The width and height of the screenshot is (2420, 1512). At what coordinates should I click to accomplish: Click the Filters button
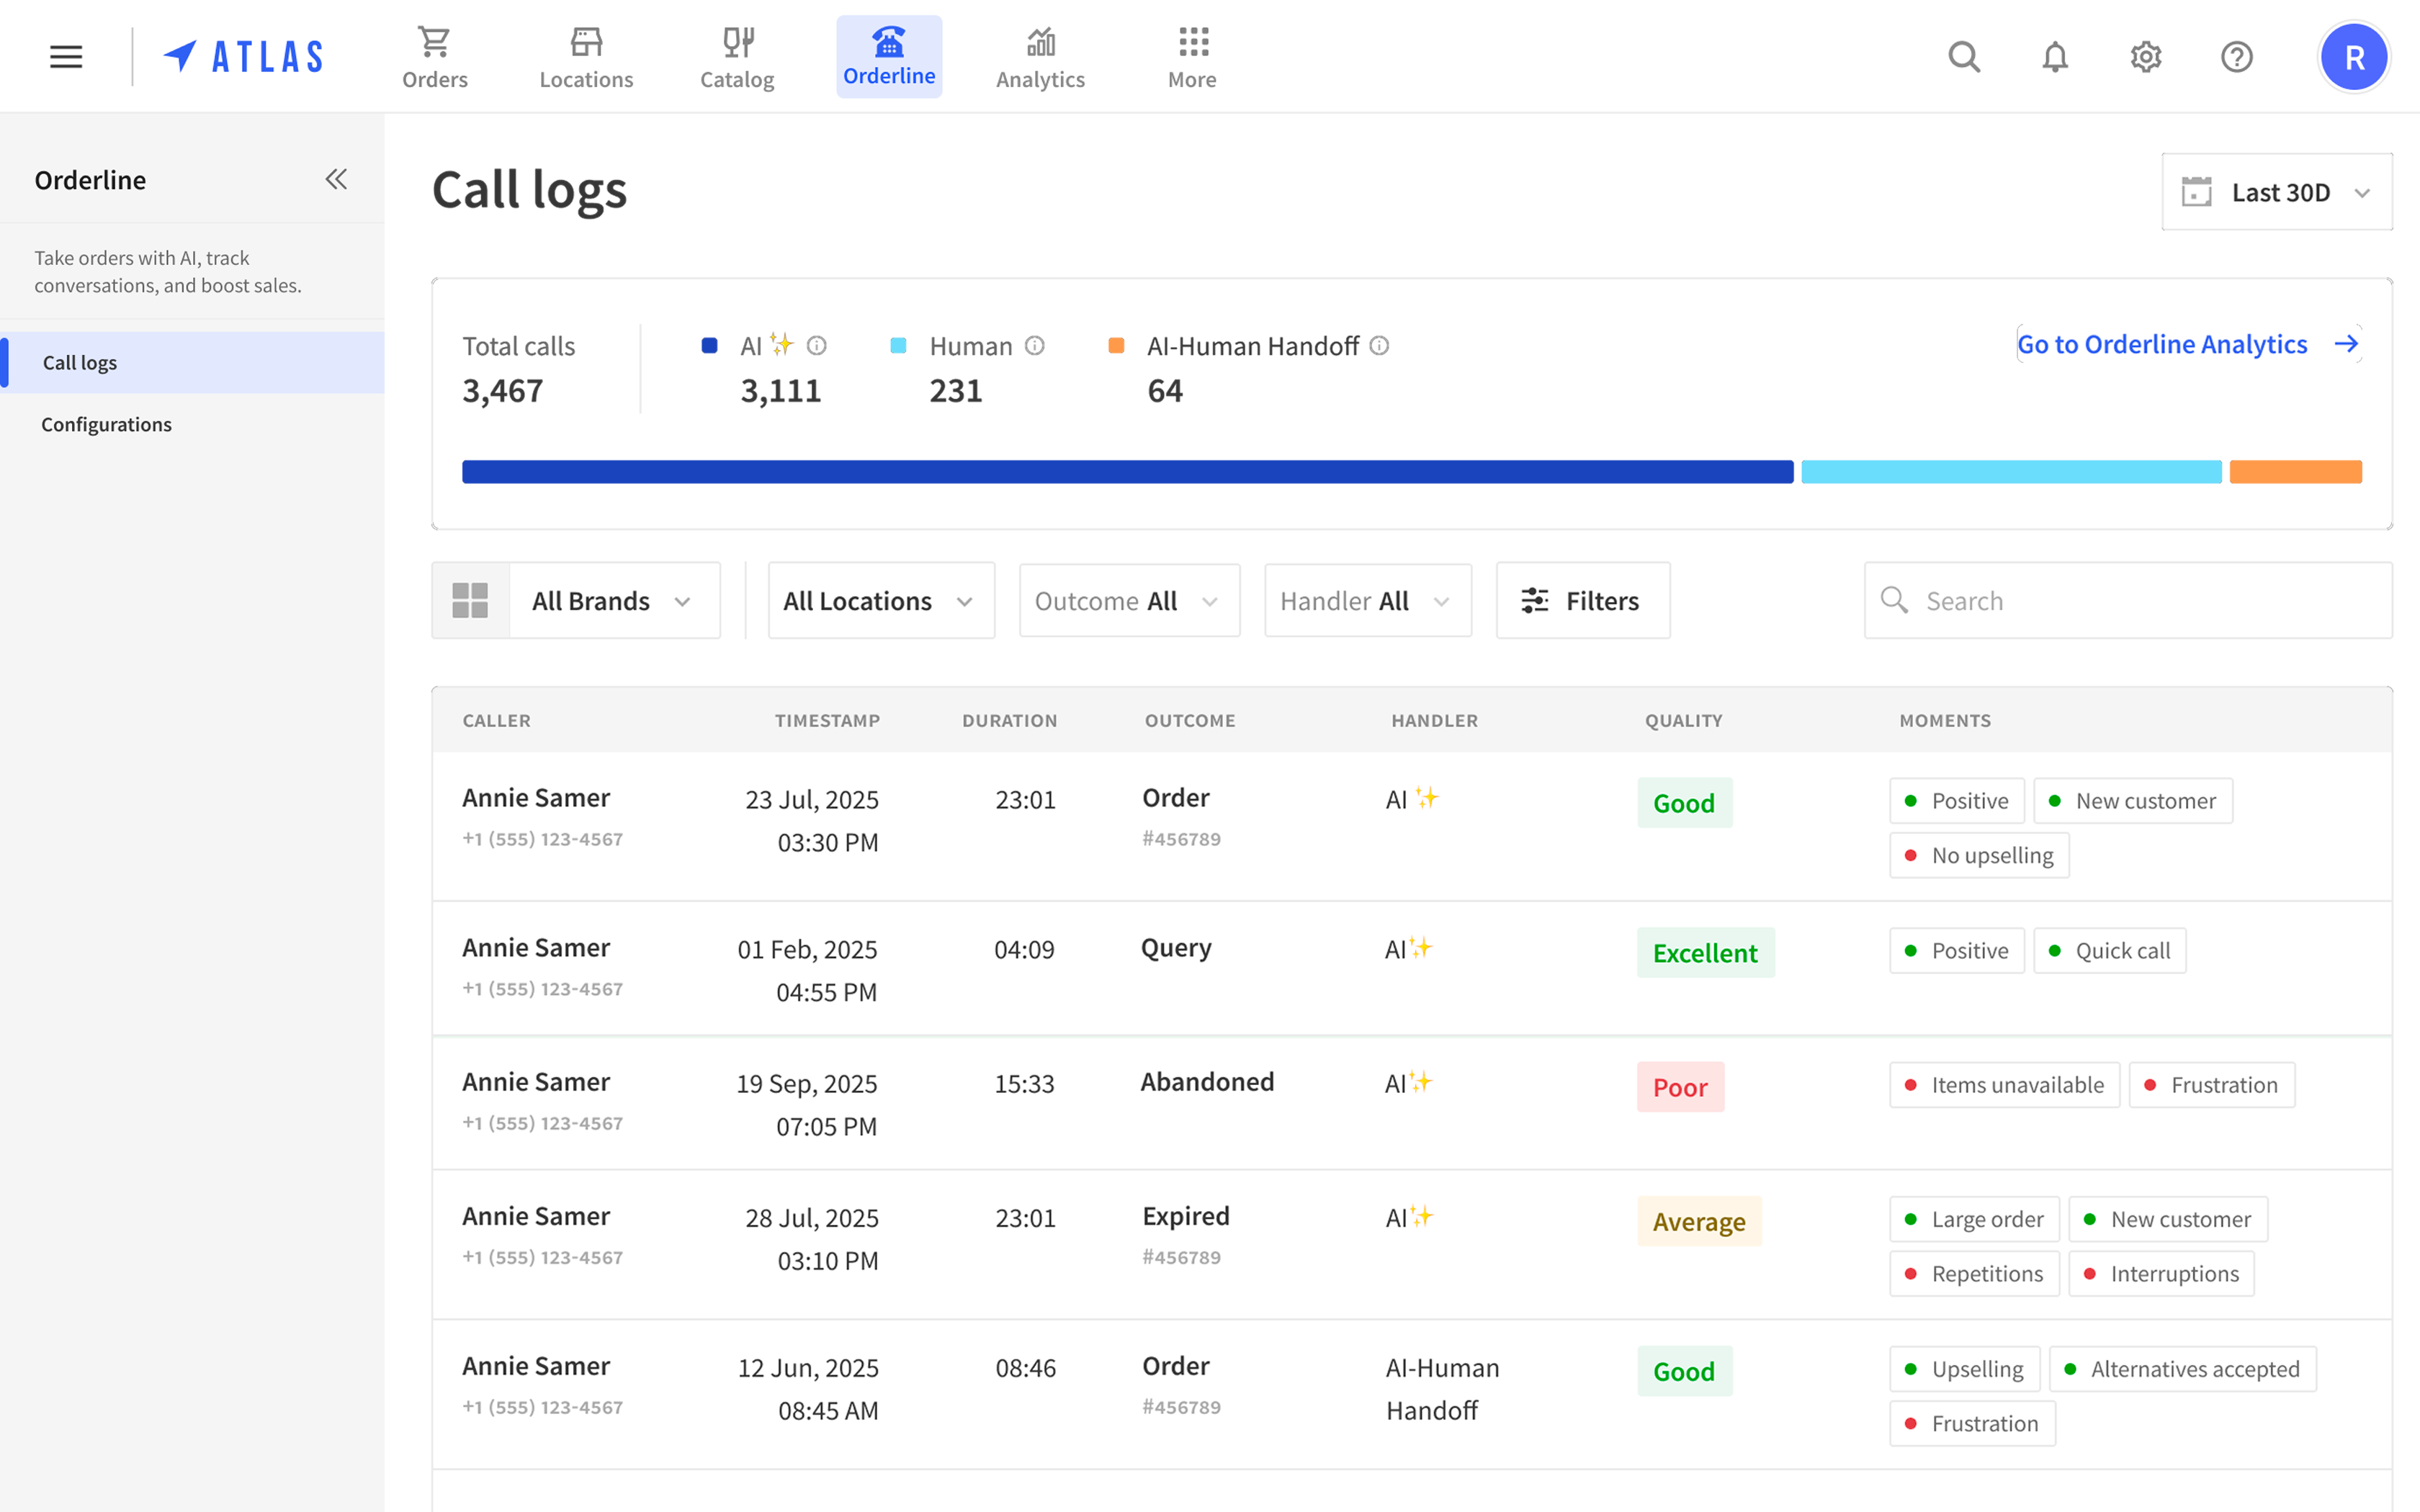1582,601
